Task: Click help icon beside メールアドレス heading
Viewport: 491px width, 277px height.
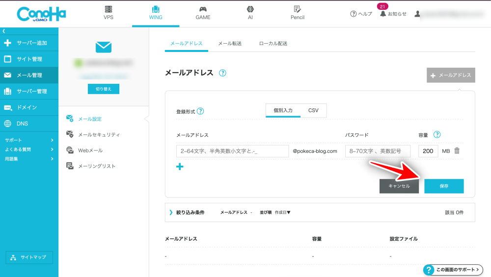Action: (x=222, y=73)
